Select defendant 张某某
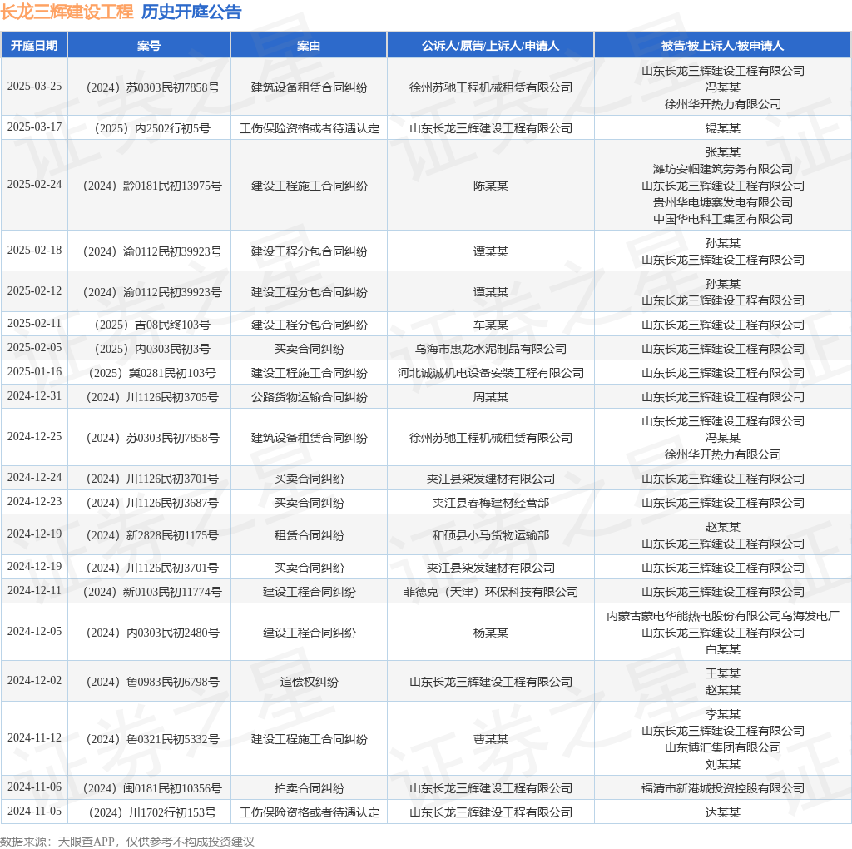 (723, 152)
